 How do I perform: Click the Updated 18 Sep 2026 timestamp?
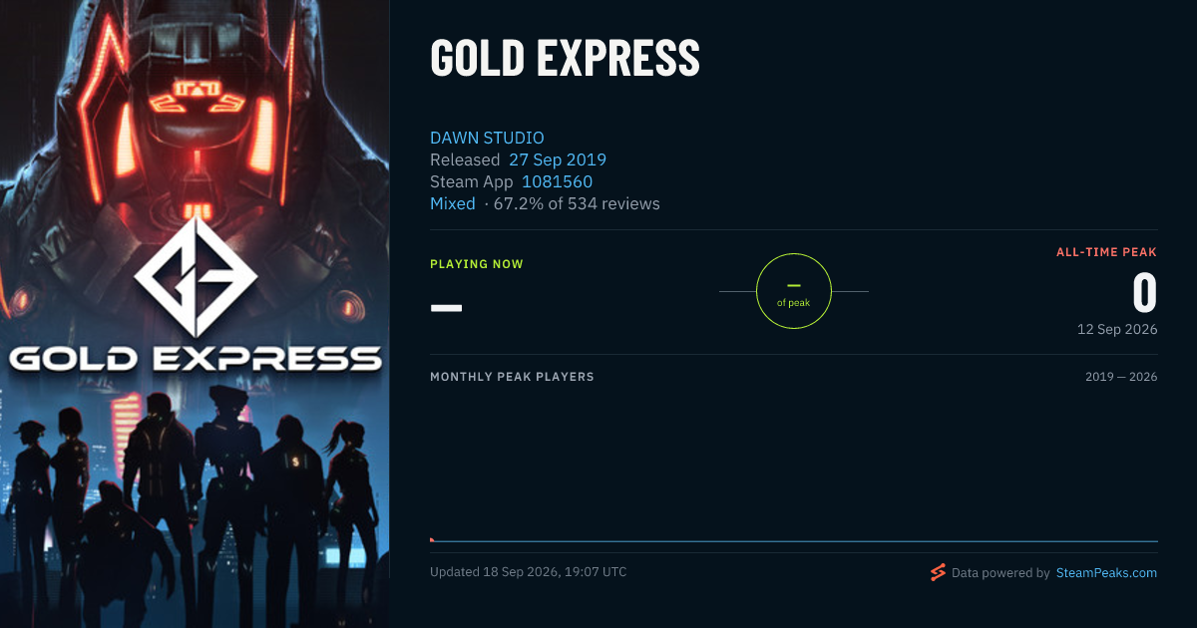[x=528, y=572]
